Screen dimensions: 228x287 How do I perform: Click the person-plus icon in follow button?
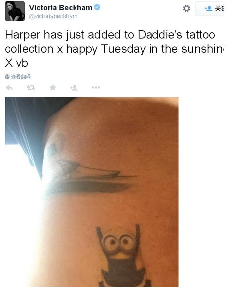208,8
